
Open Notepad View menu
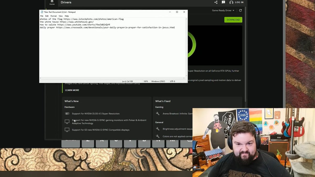click(x=61, y=16)
